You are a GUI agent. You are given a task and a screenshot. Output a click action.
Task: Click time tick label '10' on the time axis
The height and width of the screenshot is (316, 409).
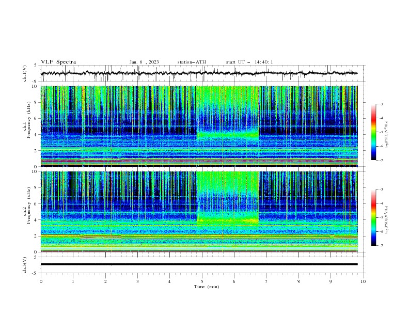tap(363, 281)
